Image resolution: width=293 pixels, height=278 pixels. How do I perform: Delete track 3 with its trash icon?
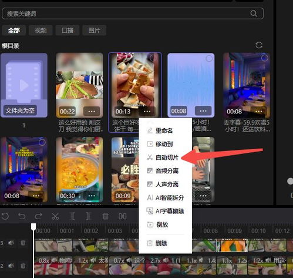click(23, 243)
